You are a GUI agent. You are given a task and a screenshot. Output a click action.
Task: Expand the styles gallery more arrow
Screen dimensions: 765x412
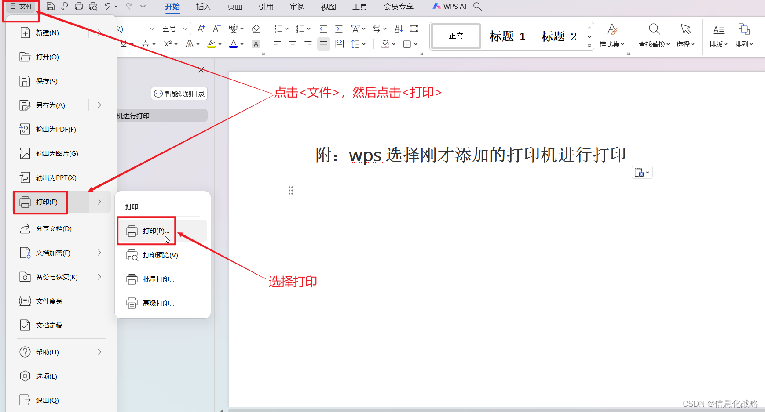(589, 46)
